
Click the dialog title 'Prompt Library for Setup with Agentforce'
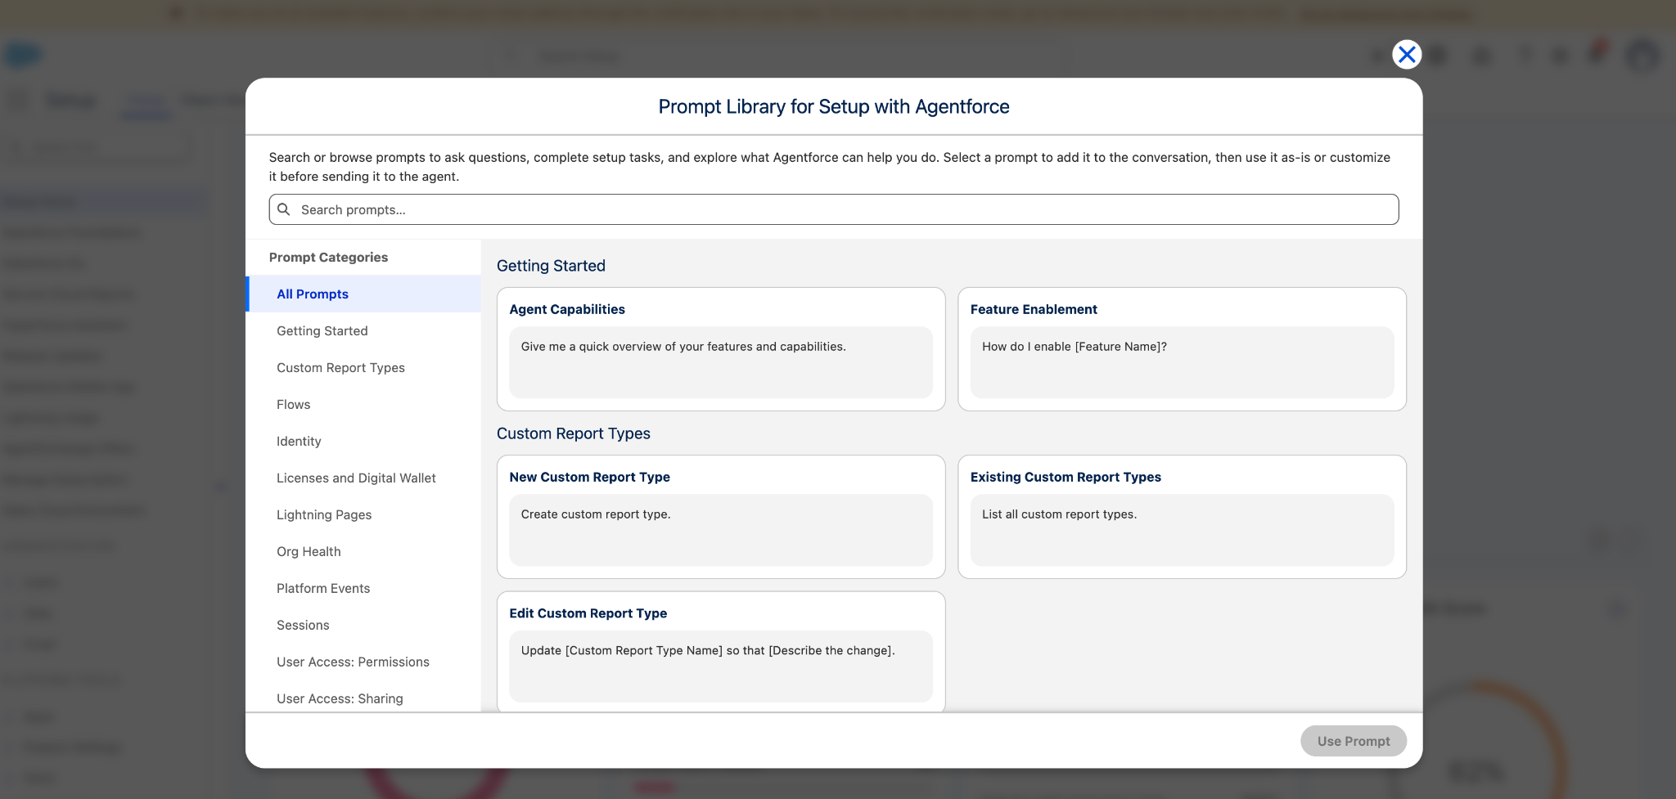pos(834,106)
